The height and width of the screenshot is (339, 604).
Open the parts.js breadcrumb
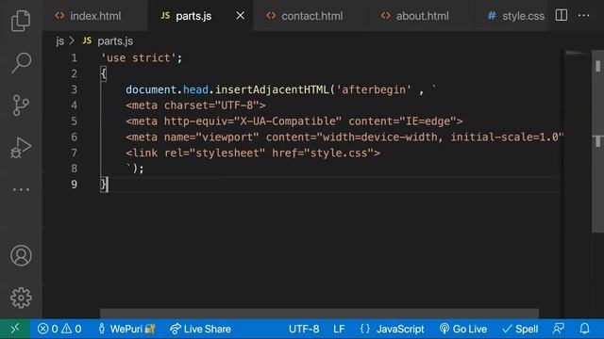[109, 41]
